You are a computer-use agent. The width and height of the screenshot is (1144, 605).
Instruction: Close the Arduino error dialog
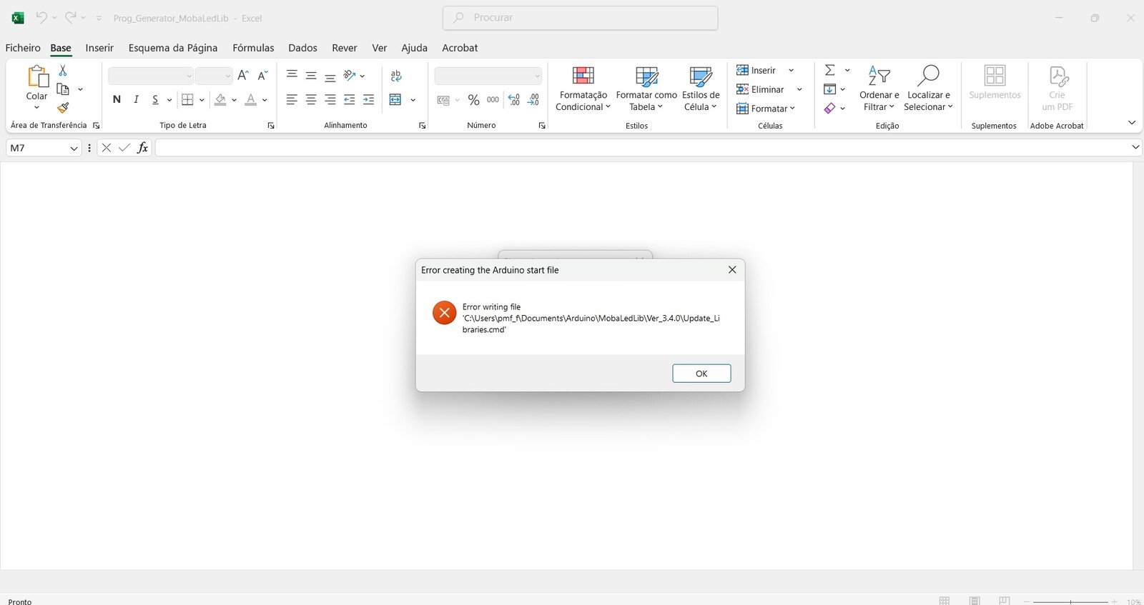731,270
